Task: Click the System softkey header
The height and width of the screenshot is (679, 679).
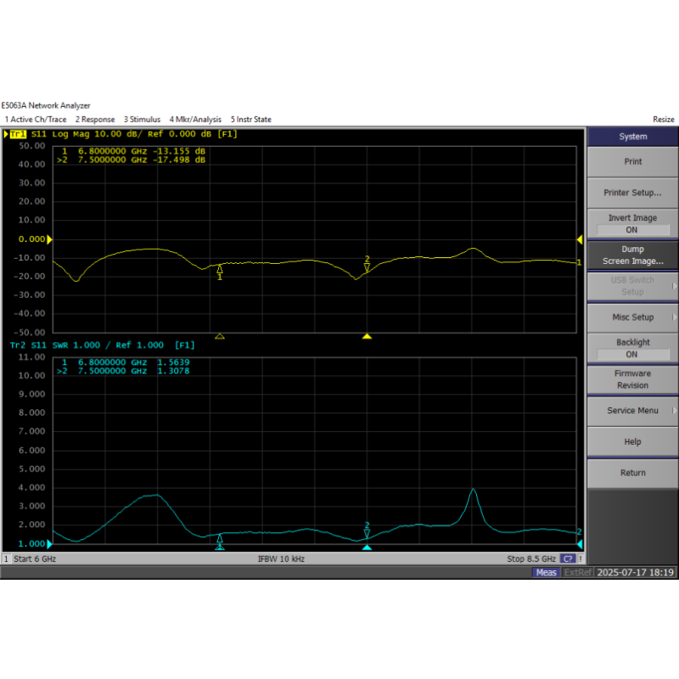Action: coord(632,137)
